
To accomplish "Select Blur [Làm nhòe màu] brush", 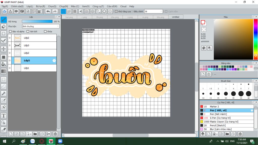I will point(227,129).
